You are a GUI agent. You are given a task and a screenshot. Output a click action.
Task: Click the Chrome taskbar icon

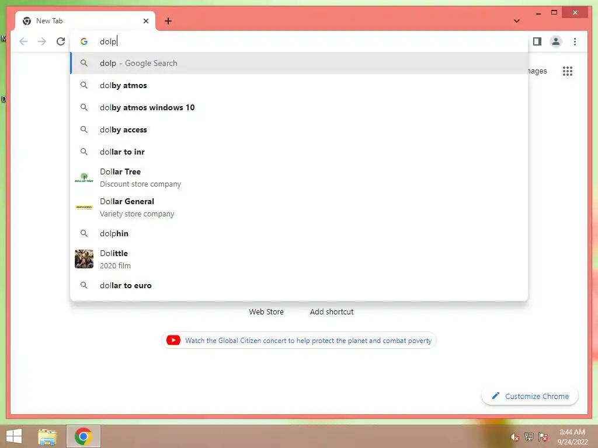[84, 436]
